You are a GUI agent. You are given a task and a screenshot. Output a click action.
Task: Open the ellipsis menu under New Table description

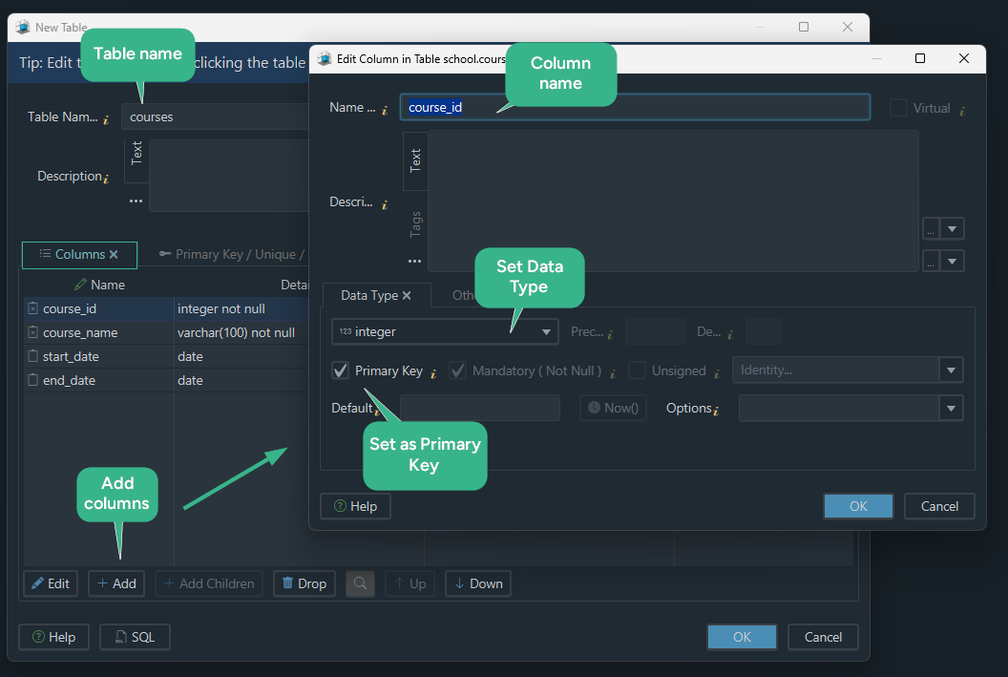136,201
